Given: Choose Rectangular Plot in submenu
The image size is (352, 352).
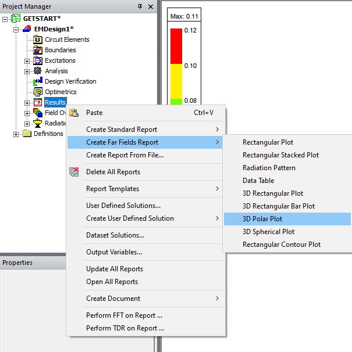Looking at the screenshot, I should click(x=287, y=142).
